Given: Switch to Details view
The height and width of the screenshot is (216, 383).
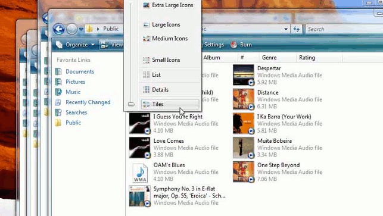Looking at the screenshot, I should coord(170,90).
